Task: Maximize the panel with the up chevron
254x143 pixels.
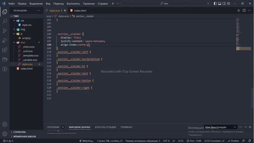Action: pyautogui.click(x=246, y=127)
